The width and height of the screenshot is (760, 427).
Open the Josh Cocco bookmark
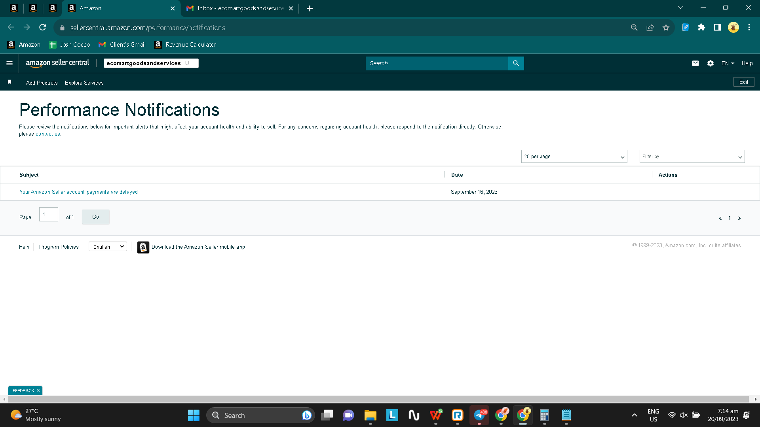tap(70, 45)
